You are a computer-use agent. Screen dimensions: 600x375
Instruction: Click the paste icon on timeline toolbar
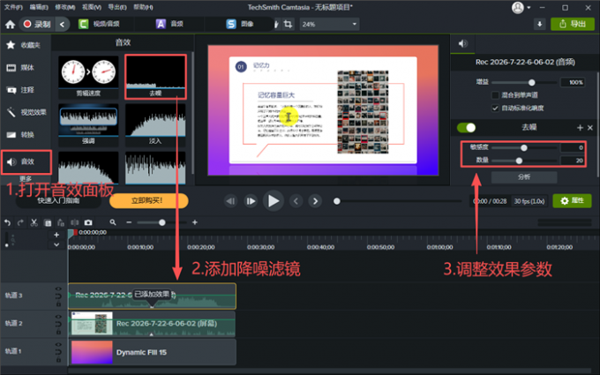pos(61,222)
